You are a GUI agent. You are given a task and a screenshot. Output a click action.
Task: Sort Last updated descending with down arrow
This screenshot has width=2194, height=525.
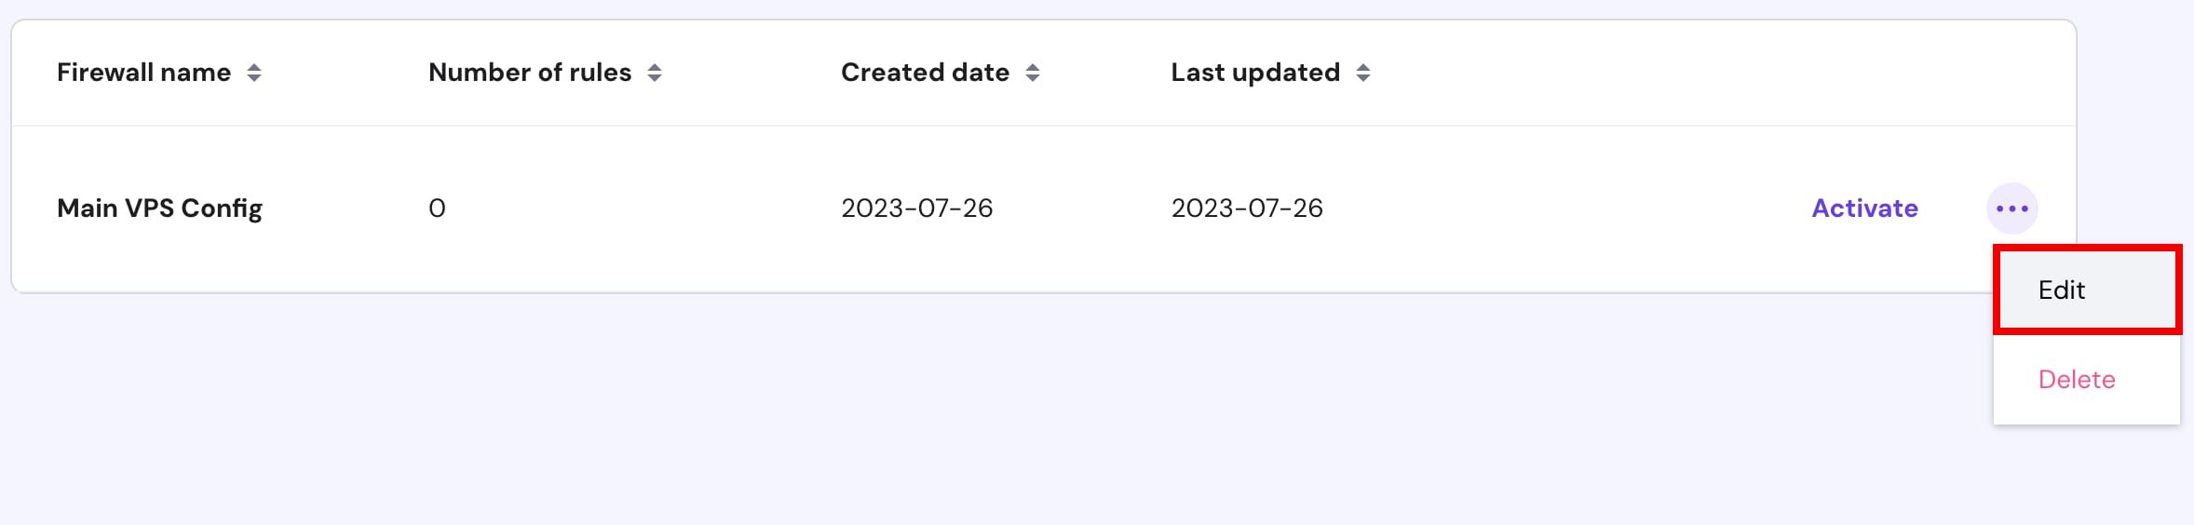tap(1363, 78)
